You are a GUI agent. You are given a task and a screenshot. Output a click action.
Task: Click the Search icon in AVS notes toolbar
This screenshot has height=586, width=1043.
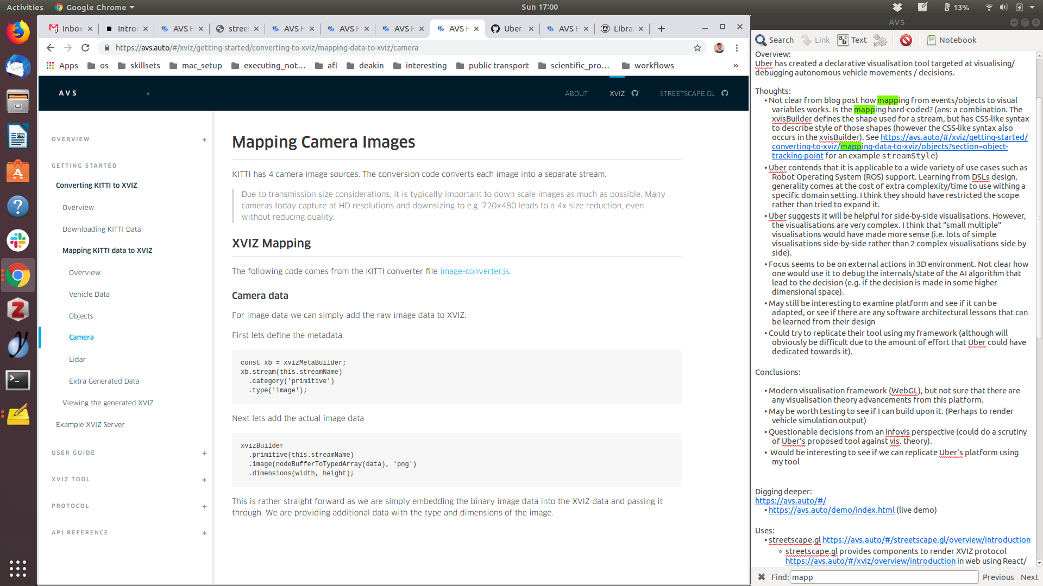pyautogui.click(x=762, y=40)
